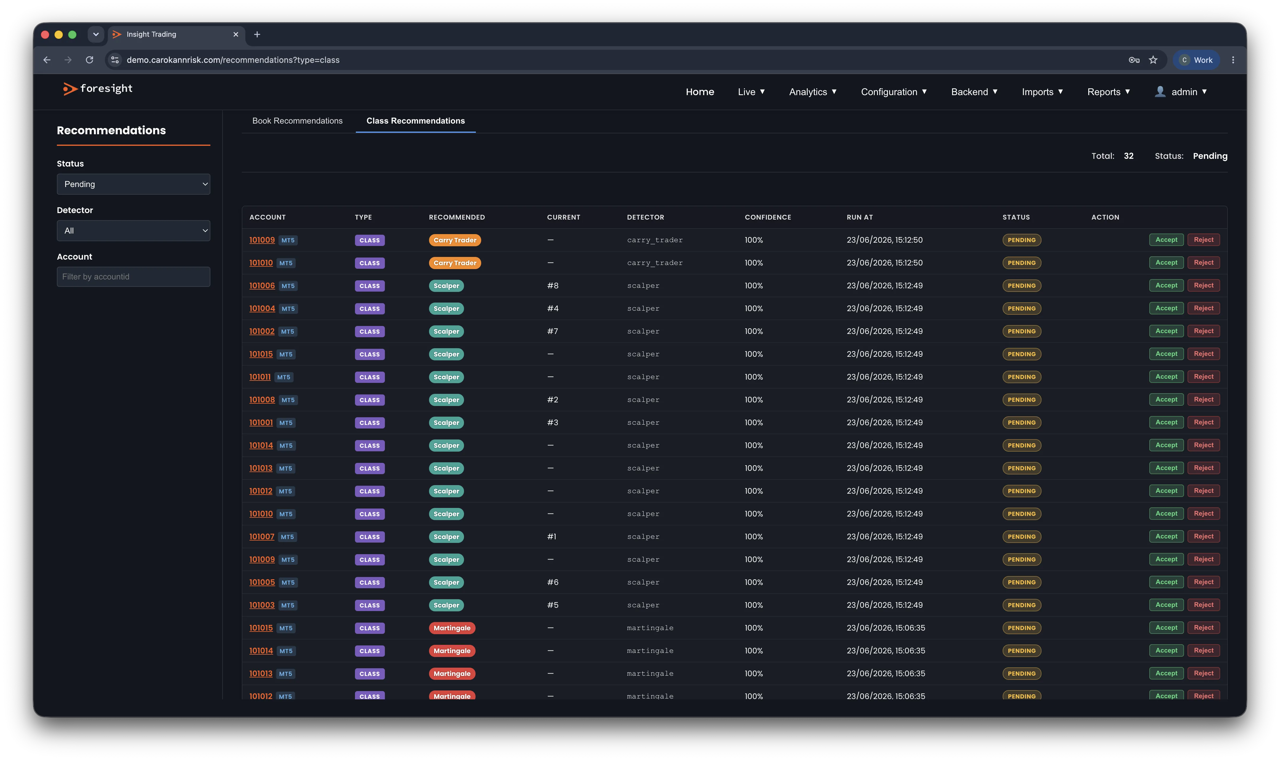Accept the scalper recommendation for account 101006

(1166, 286)
